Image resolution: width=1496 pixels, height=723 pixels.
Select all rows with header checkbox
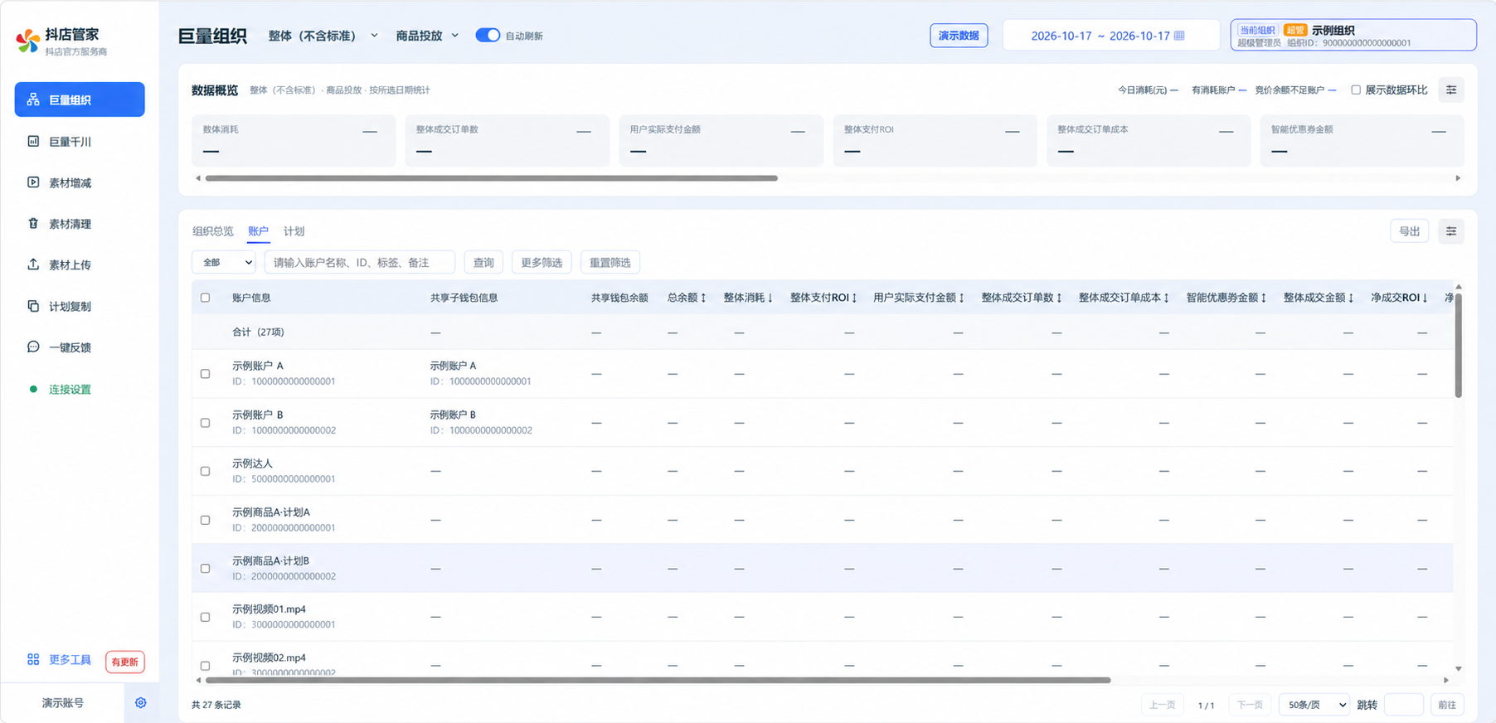click(206, 298)
